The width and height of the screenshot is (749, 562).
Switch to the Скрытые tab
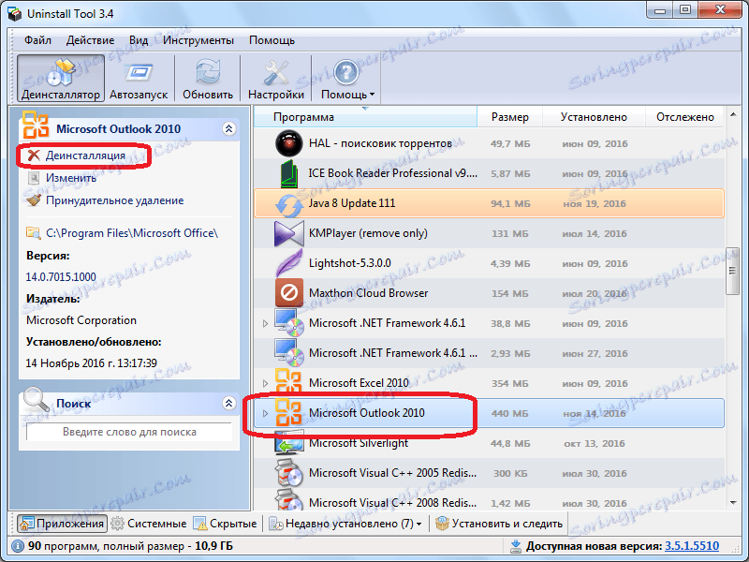coord(225,524)
